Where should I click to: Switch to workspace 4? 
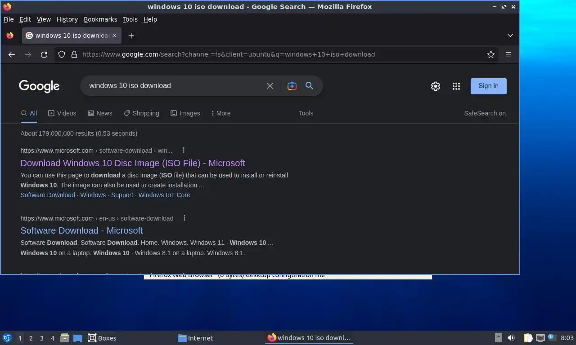[53, 338]
